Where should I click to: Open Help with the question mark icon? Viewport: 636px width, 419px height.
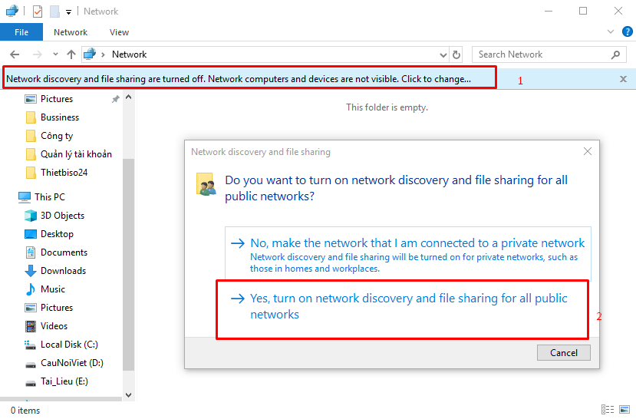coord(627,31)
